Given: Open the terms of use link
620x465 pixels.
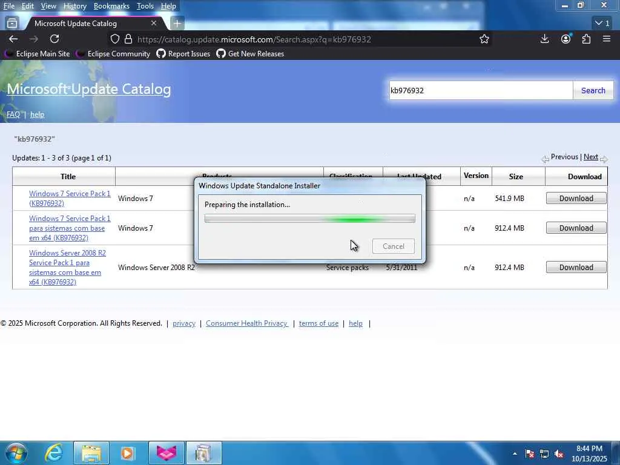Looking at the screenshot, I should [x=318, y=323].
